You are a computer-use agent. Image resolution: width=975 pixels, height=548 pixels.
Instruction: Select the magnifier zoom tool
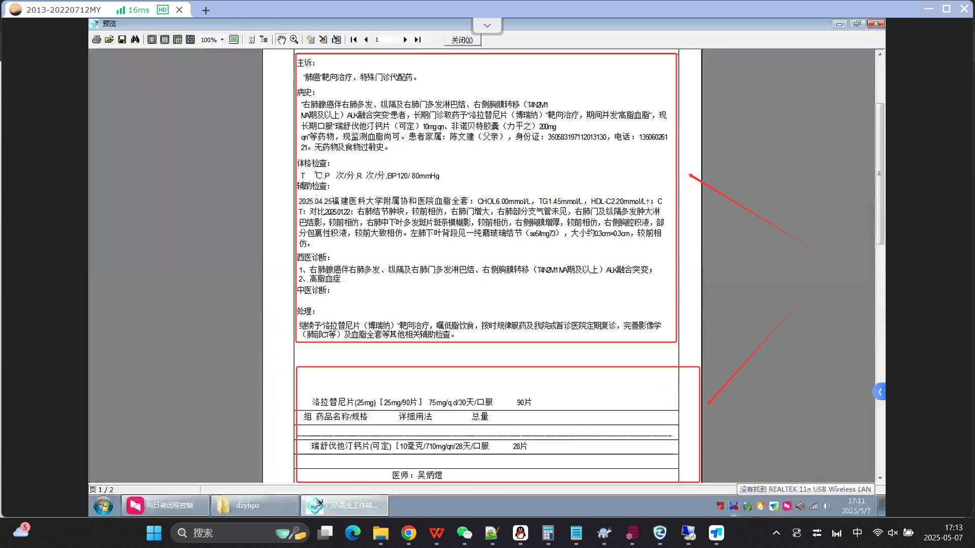coord(294,40)
